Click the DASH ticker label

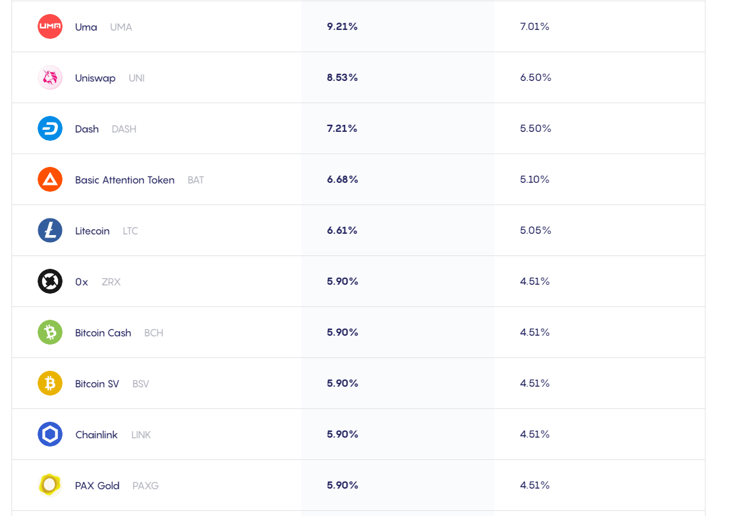coord(124,129)
